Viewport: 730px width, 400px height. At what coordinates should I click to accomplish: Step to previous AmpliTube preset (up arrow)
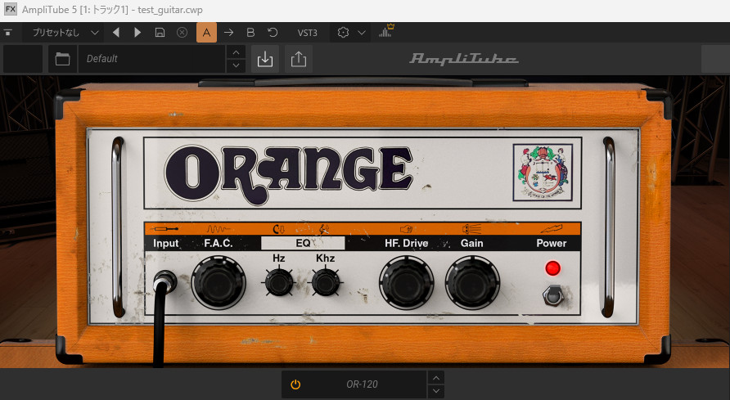pyautogui.click(x=236, y=52)
